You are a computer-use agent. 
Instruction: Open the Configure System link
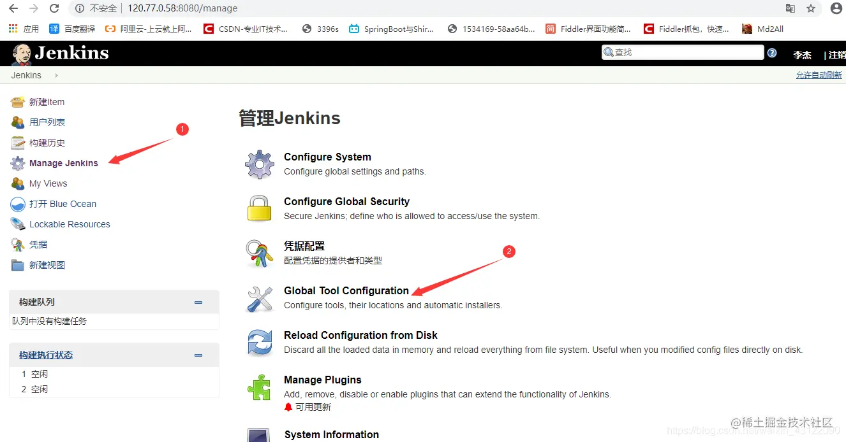[x=327, y=157]
